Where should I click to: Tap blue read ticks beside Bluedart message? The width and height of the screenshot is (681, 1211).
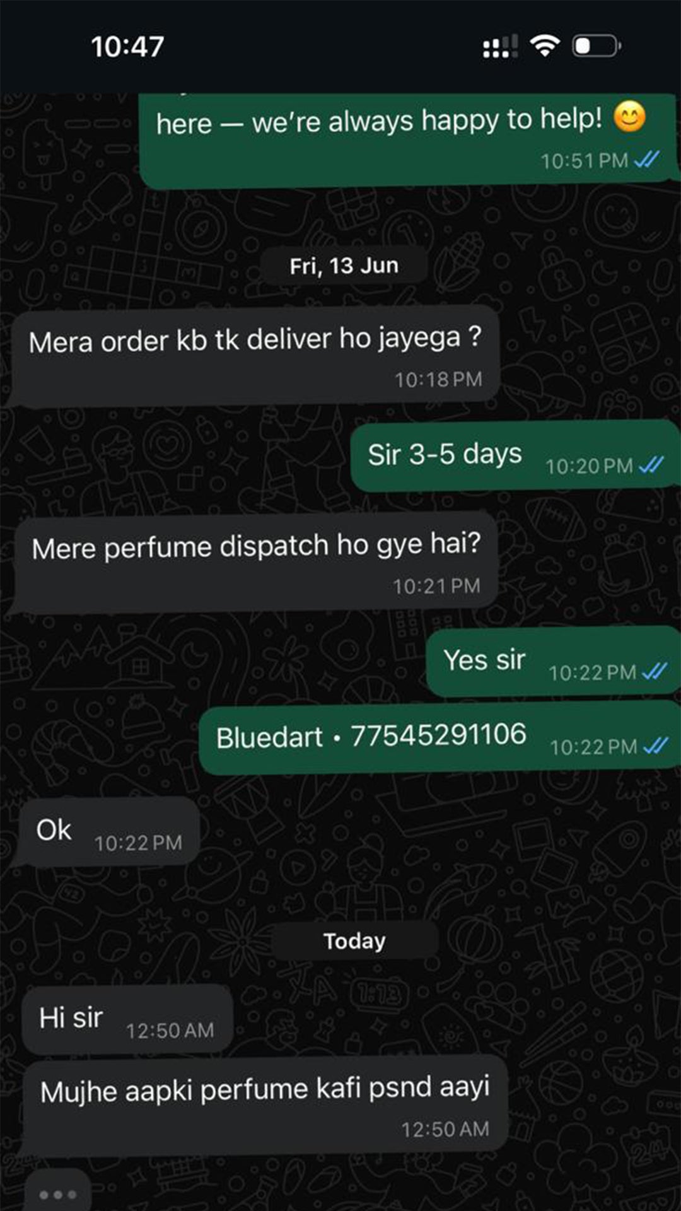655,747
